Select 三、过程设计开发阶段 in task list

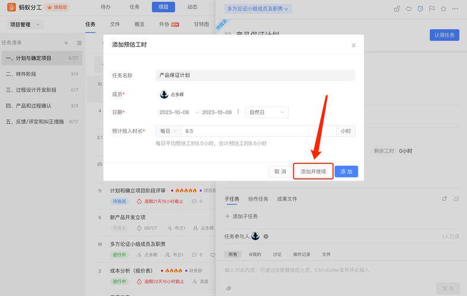(42, 90)
